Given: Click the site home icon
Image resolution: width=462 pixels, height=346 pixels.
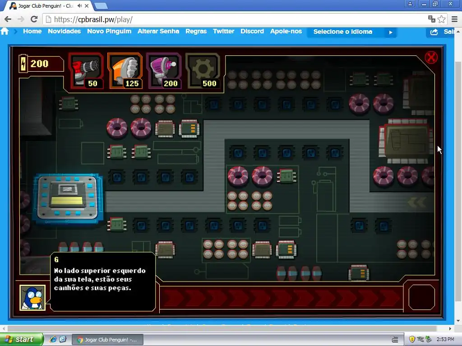Looking at the screenshot, I should [5, 31].
